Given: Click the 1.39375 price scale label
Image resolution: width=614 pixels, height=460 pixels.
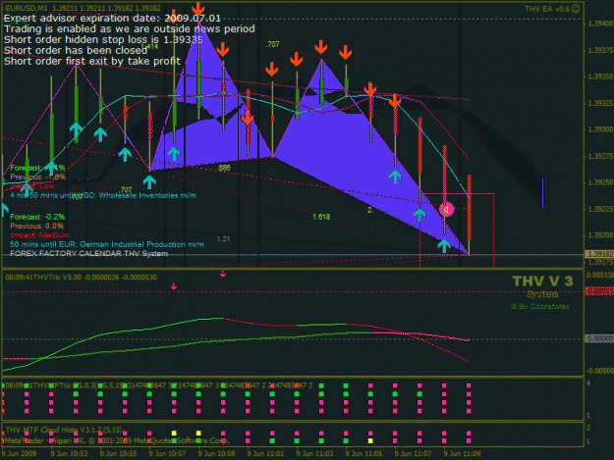Looking at the screenshot, I should [x=600, y=50].
